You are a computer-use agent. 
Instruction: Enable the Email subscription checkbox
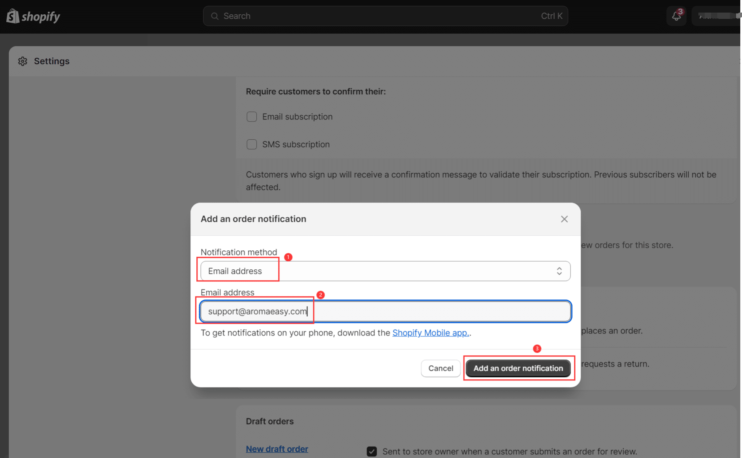(252, 117)
